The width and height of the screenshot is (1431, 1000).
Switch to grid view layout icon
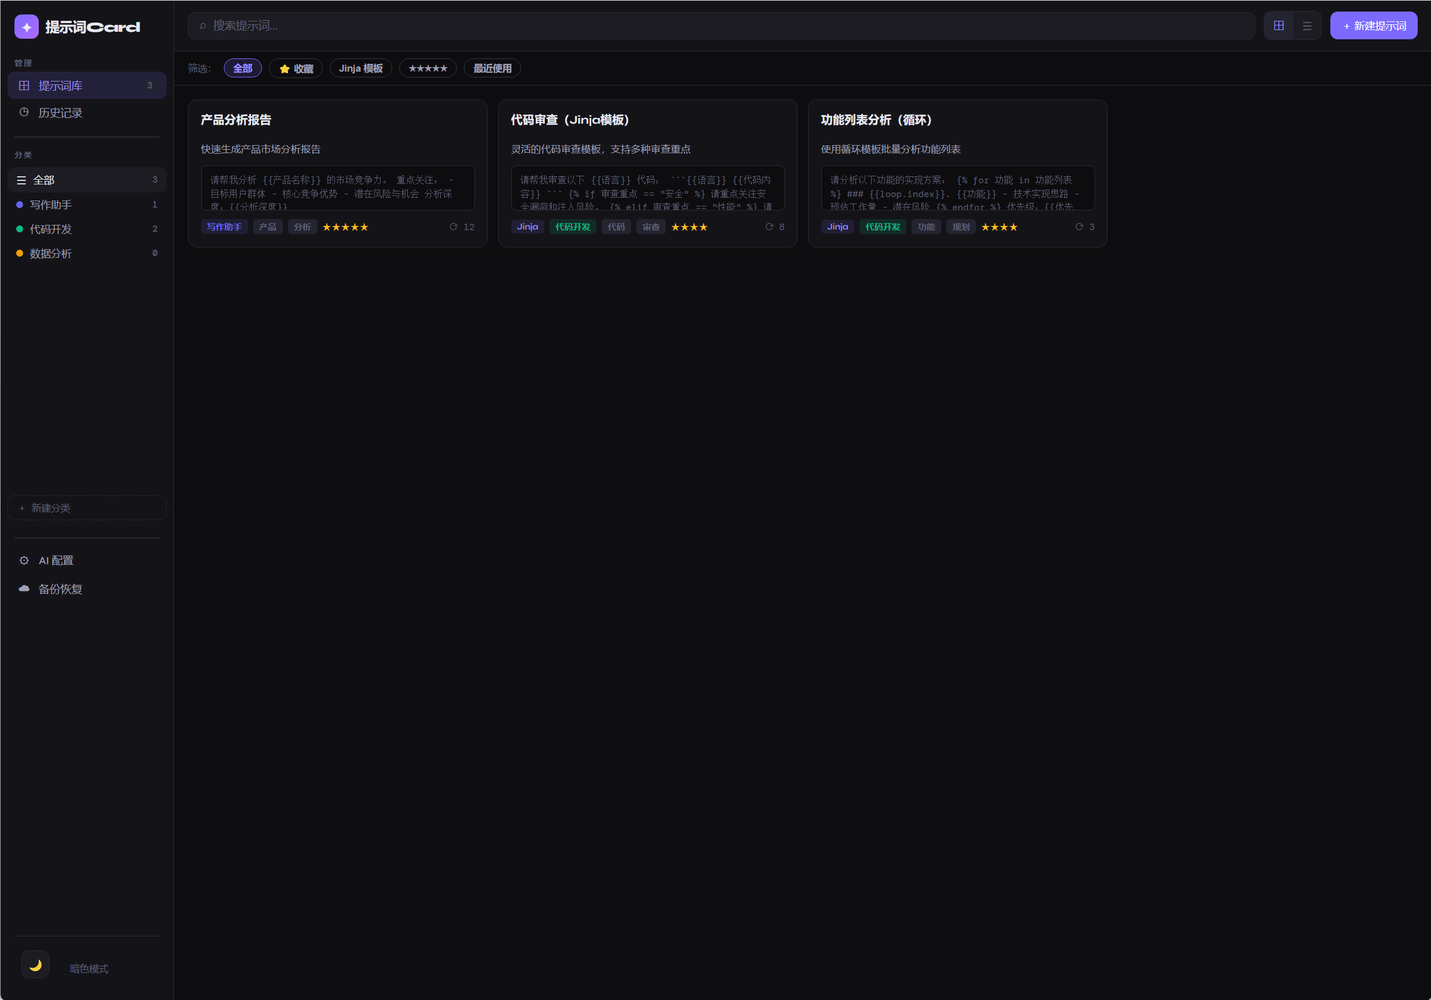(1278, 25)
